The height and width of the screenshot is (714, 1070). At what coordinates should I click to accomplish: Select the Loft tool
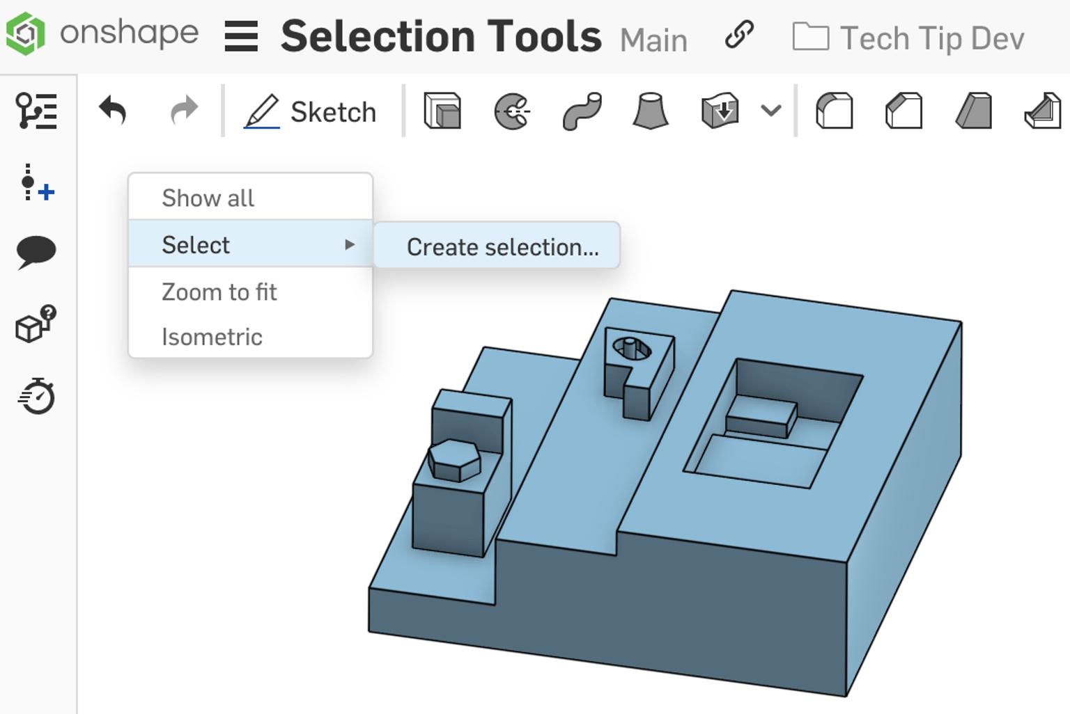coord(648,111)
